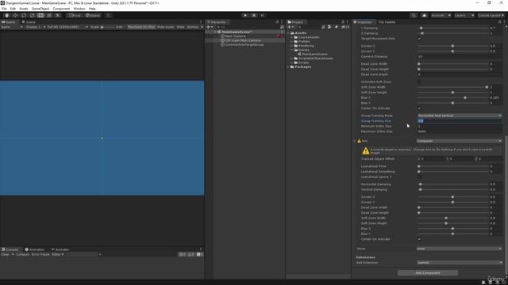Open the Layers dropdown
The width and height of the screenshot is (508, 285).
[464, 15]
